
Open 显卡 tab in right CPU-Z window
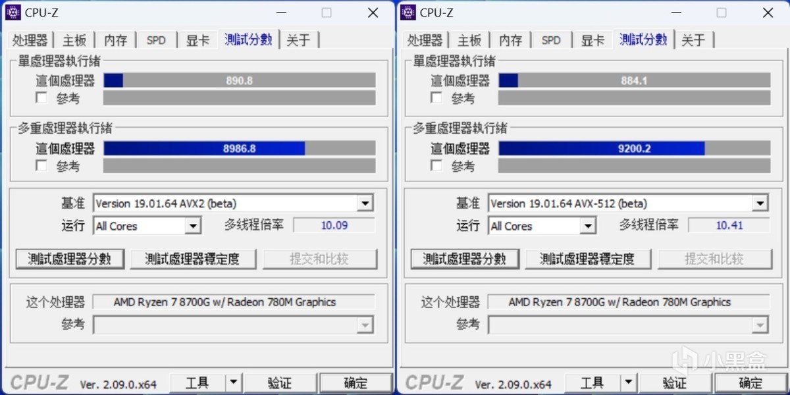click(592, 40)
